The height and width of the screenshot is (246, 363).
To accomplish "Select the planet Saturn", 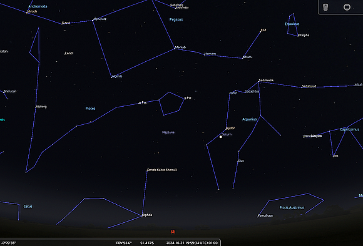I will 221,137.
